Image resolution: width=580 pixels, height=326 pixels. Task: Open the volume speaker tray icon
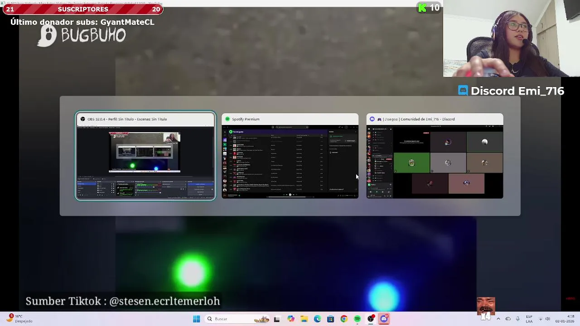[x=548, y=319]
